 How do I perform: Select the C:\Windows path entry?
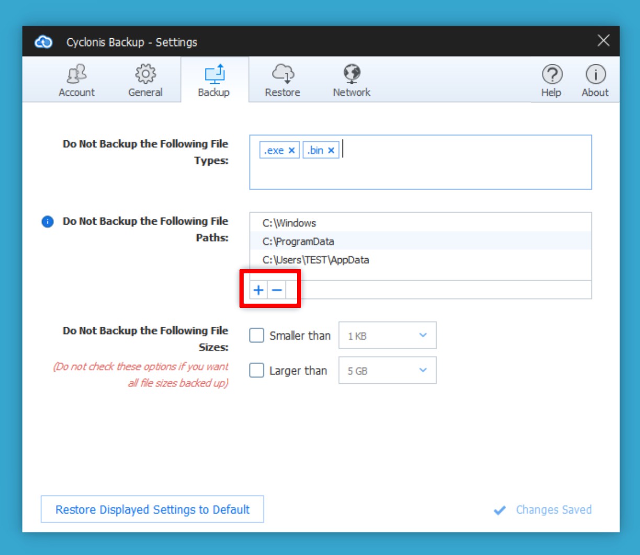(289, 223)
